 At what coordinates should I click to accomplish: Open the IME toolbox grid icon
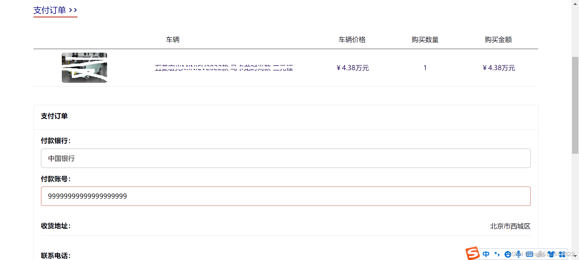[x=562, y=254]
